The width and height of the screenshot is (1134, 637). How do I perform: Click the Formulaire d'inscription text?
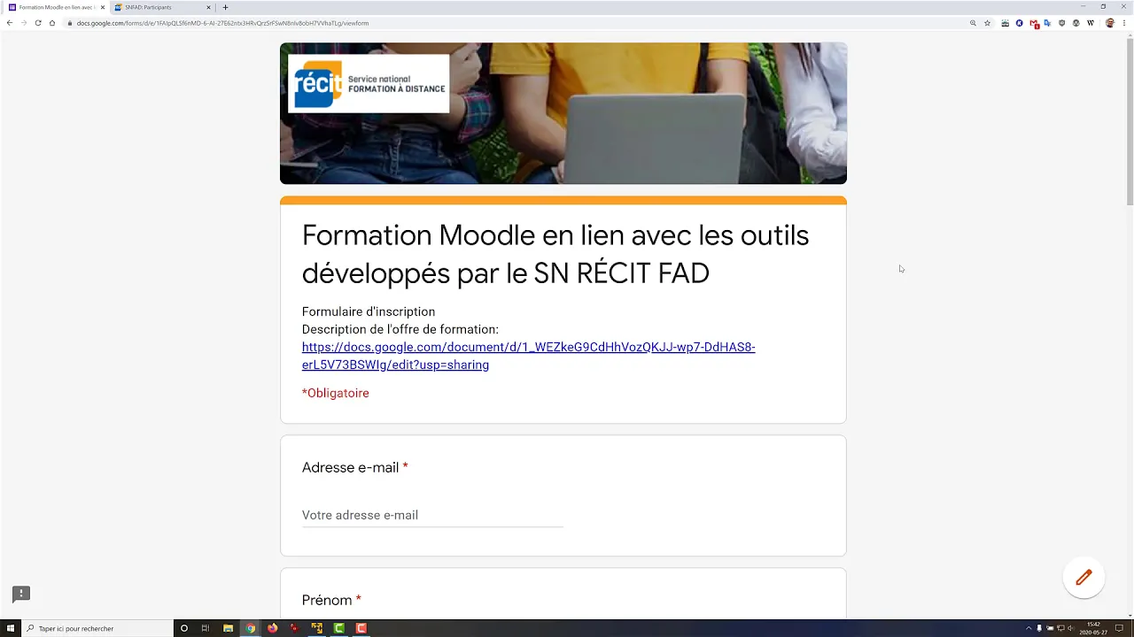(x=369, y=311)
